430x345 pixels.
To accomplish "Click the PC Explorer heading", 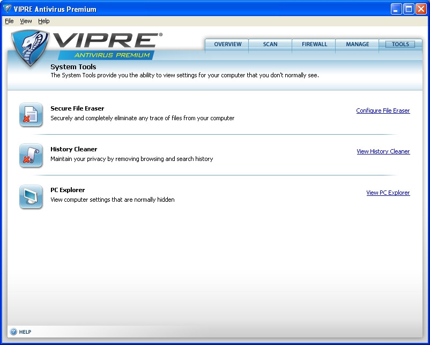I will (68, 190).
